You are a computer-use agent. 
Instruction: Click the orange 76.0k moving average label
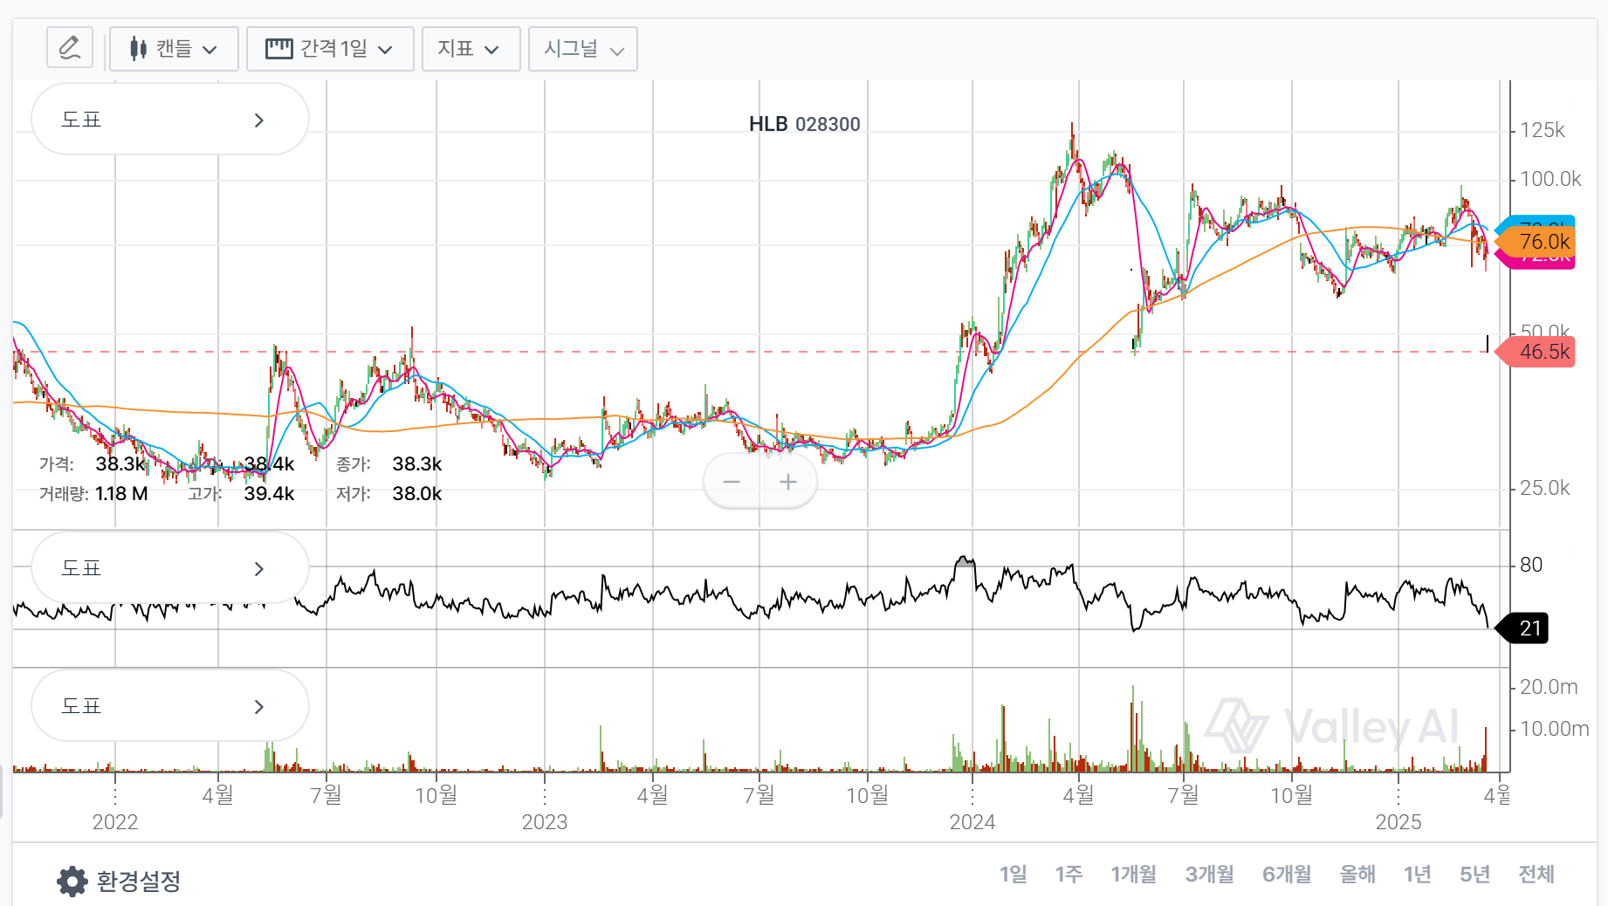coord(1543,241)
